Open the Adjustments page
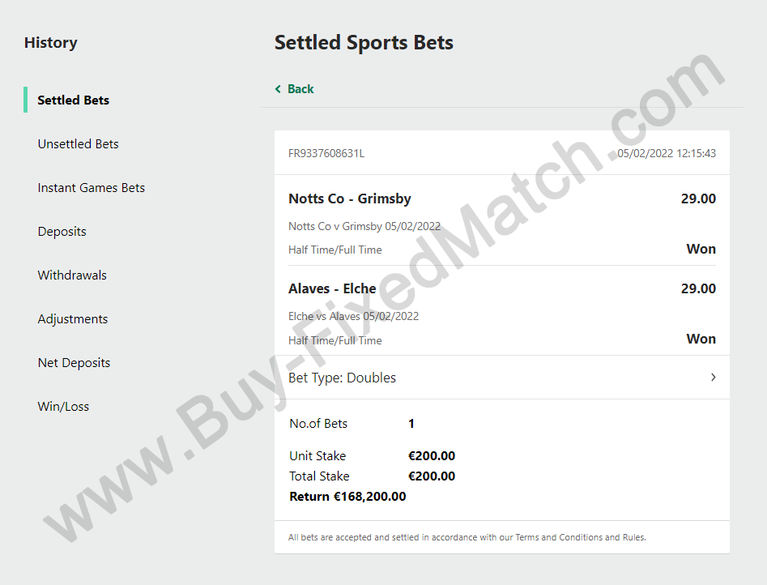767x585 pixels. (x=73, y=319)
